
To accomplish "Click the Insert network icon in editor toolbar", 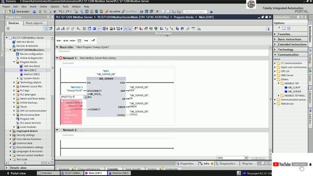I will point(58,29).
